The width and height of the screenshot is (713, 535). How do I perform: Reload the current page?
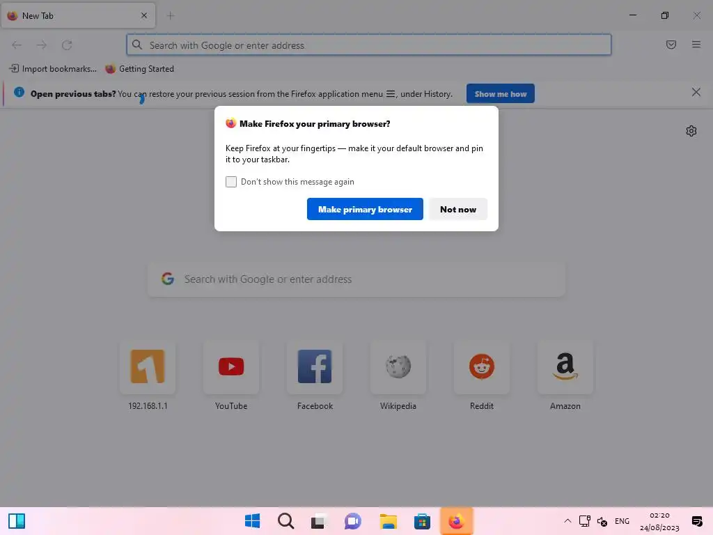point(67,45)
